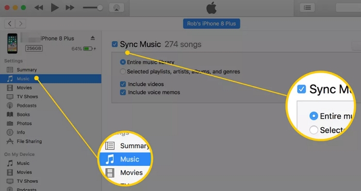Open TV Shows under On My Device
This screenshot has height=191, width=361.
(51, 181)
